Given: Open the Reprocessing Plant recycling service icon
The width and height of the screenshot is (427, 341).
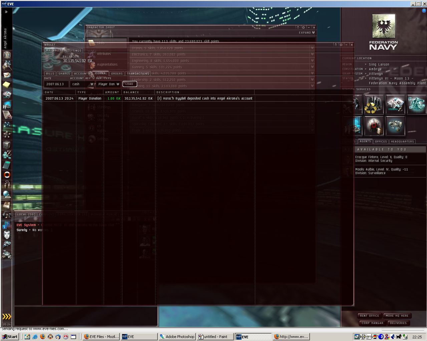Looking at the screenshot, I should [374, 105].
